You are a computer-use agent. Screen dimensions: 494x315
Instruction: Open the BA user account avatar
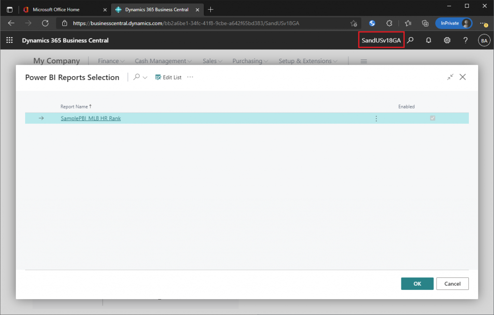pos(484,40)
